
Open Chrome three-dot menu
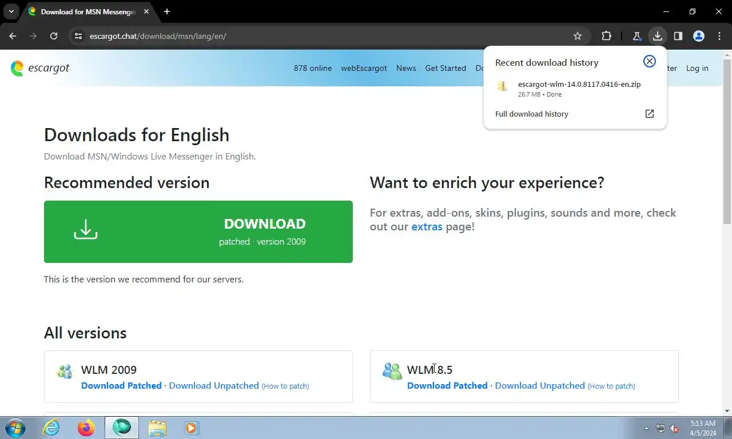pos(719,36)
